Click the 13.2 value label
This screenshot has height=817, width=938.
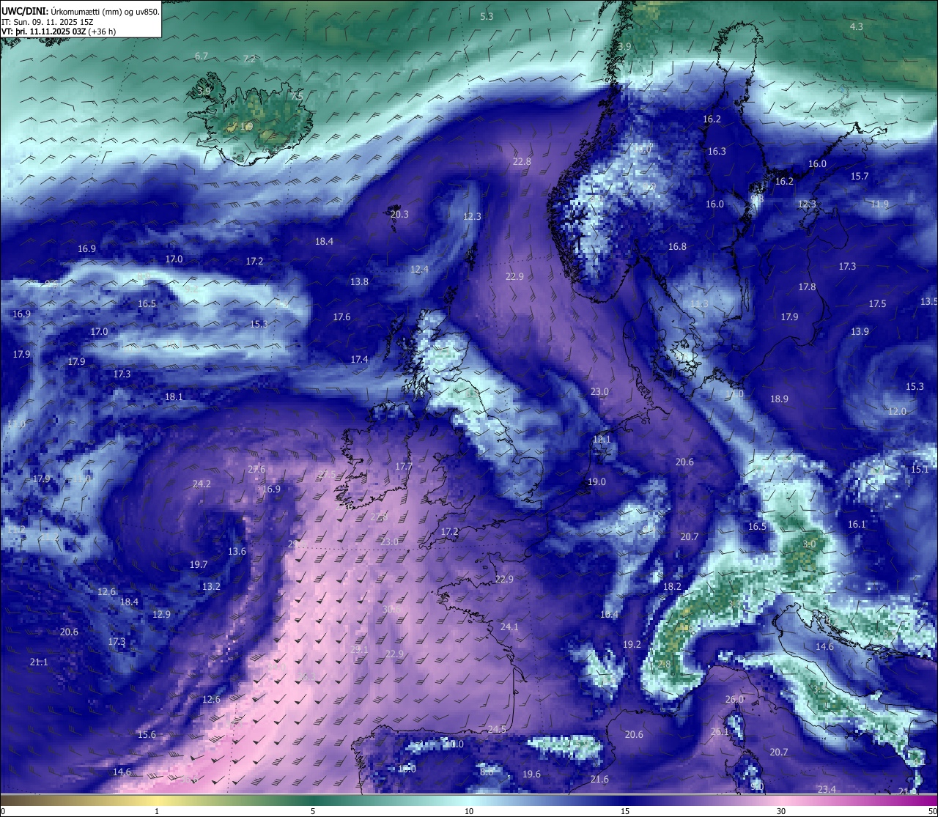point(211,586)
